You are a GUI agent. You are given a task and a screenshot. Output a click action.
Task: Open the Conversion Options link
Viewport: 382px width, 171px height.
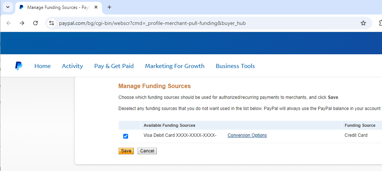247,135
